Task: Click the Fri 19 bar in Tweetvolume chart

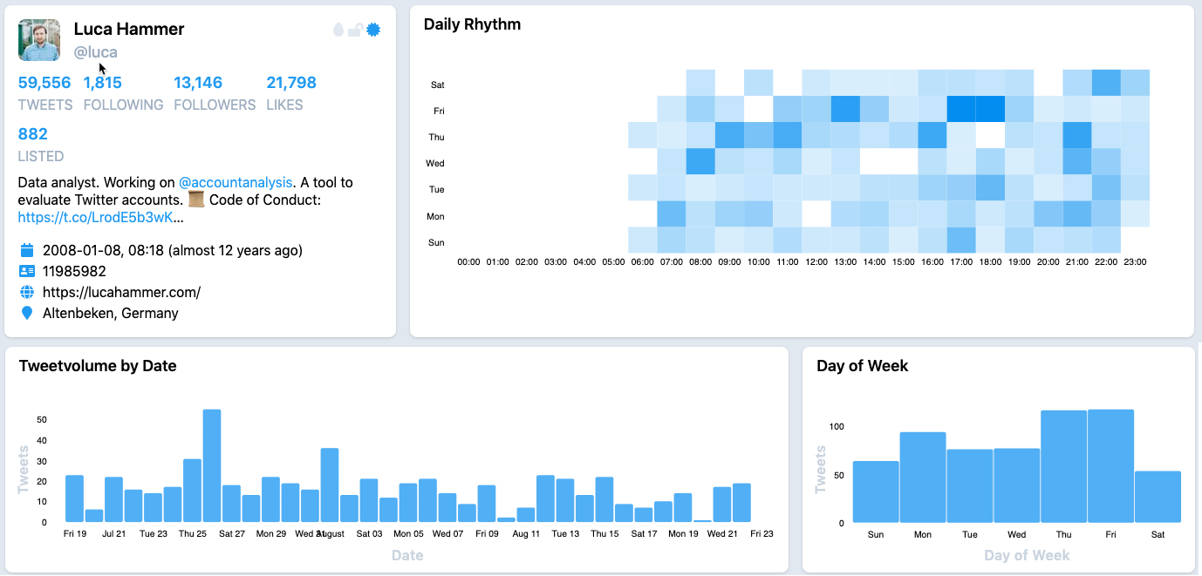Action: point(74,498)
